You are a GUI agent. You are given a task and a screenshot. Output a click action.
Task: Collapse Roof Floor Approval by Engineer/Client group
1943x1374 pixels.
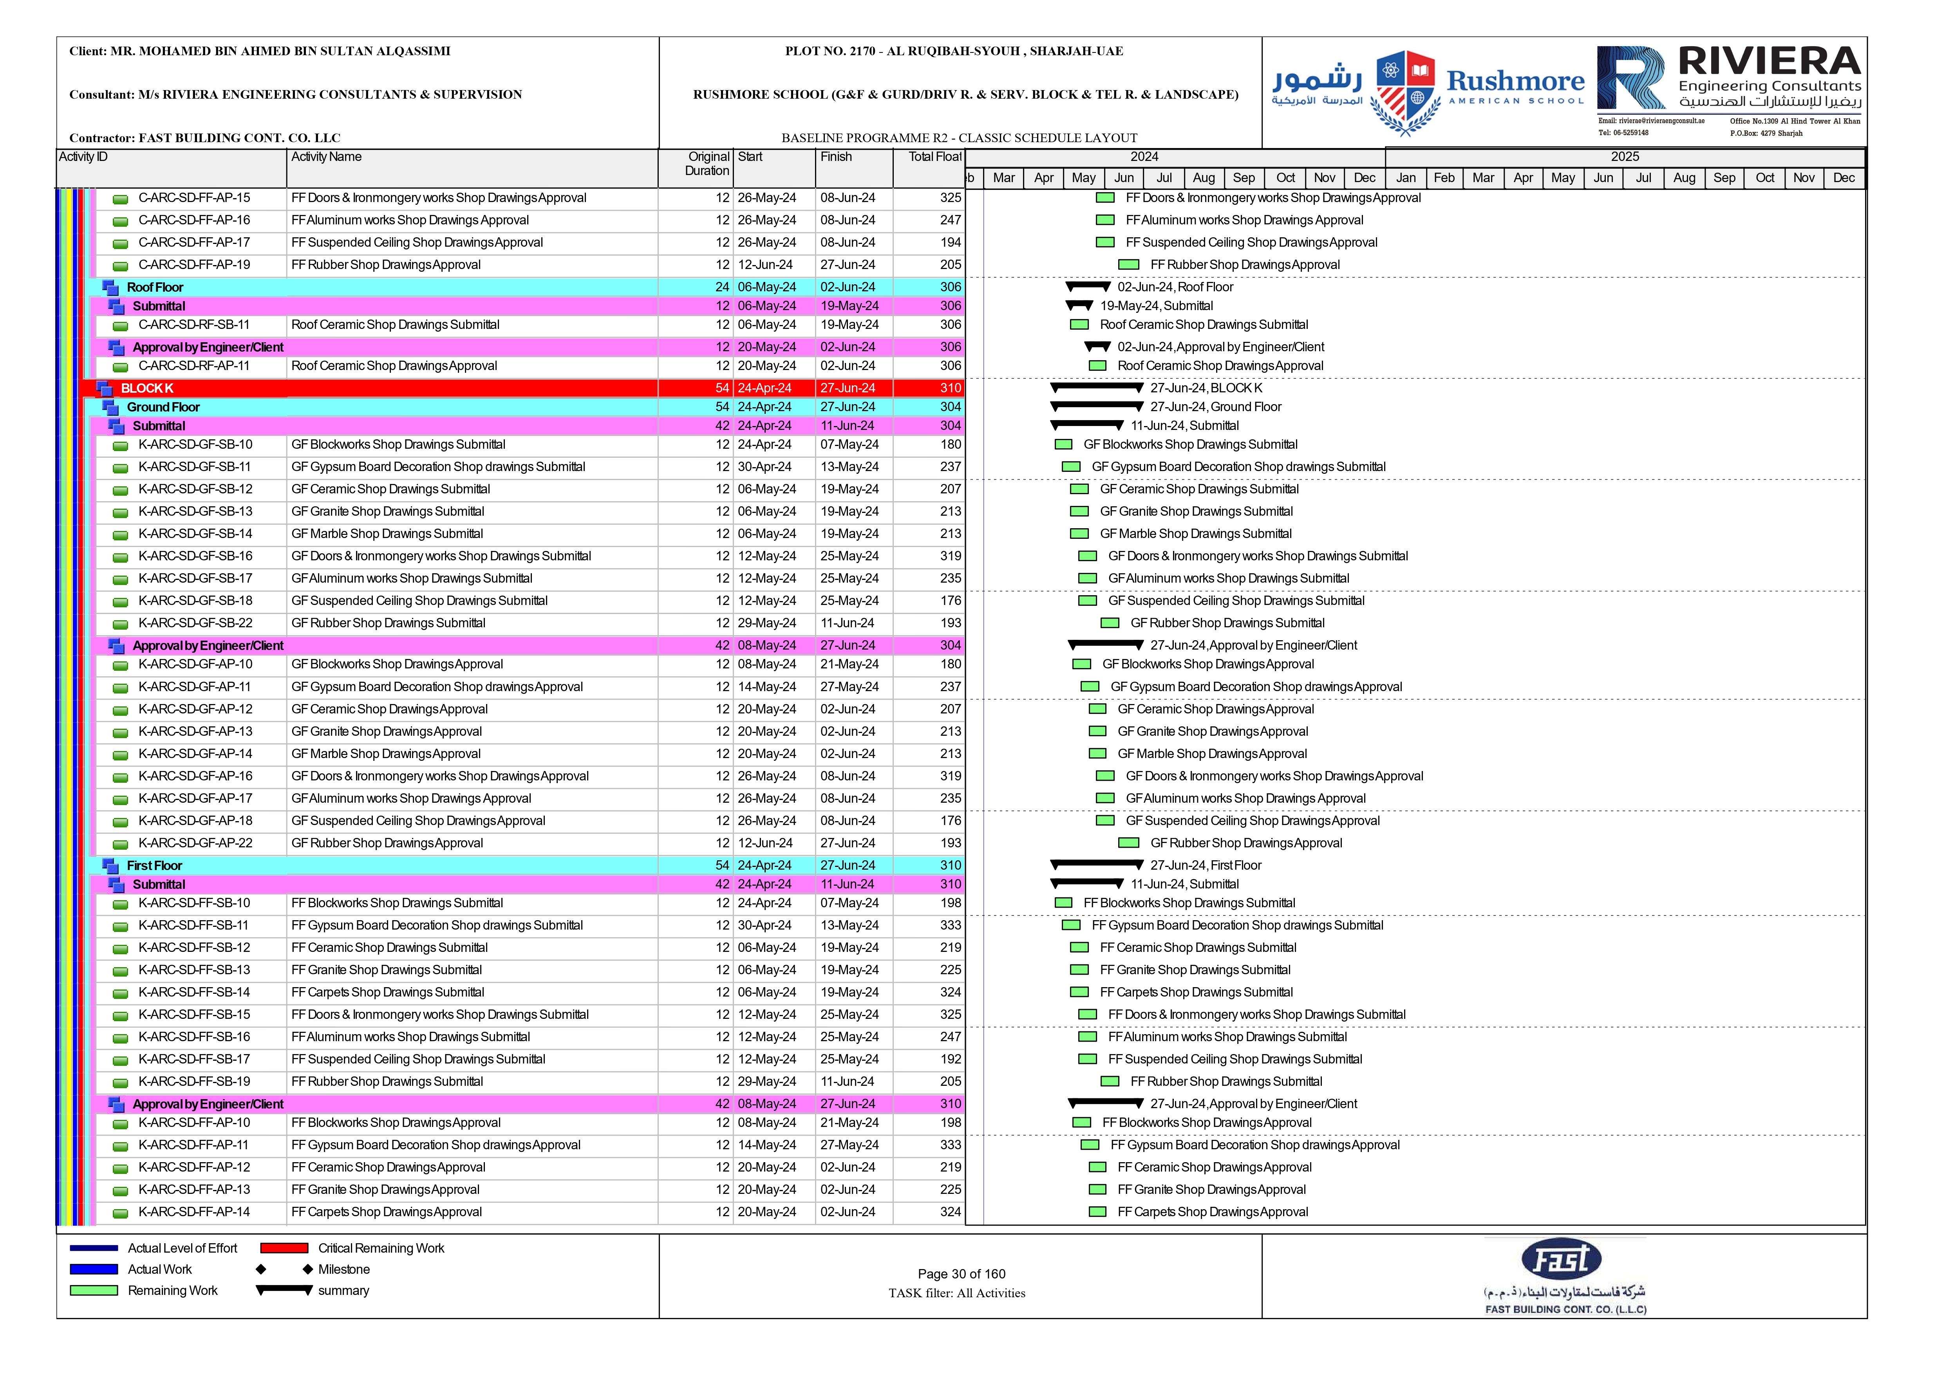[x=117, y=348]
